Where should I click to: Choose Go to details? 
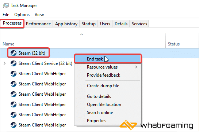click(99, 96)
